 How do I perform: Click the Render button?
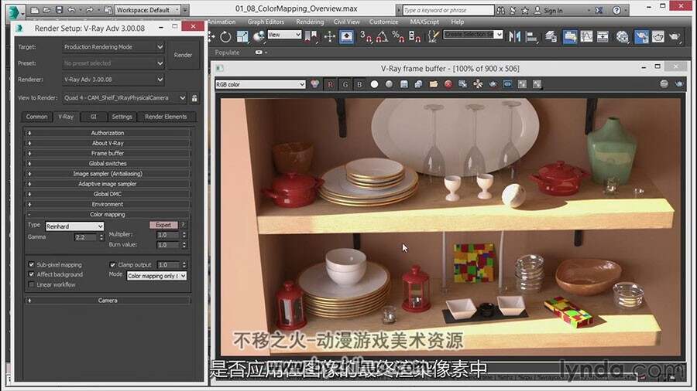pyautogui.click(x=183, y=55)
